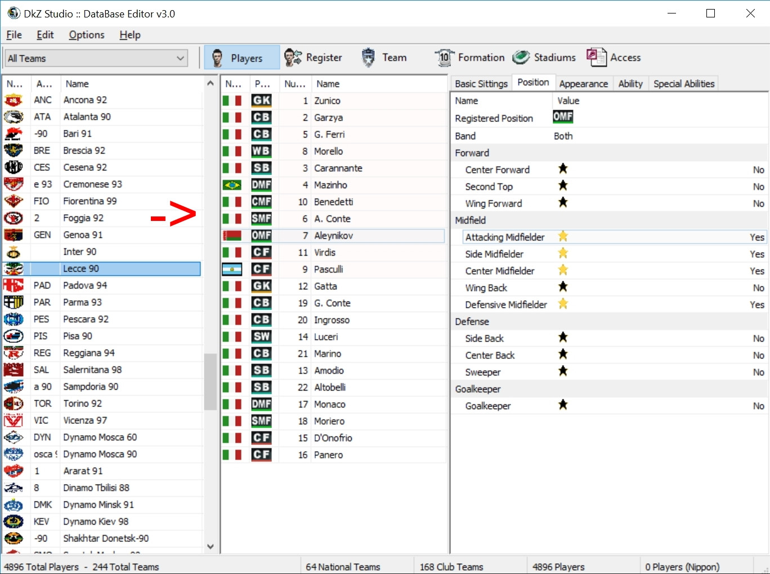Click the team list scroll down arrow
This screenshot has width=770, height=574.
pos(211,546)
